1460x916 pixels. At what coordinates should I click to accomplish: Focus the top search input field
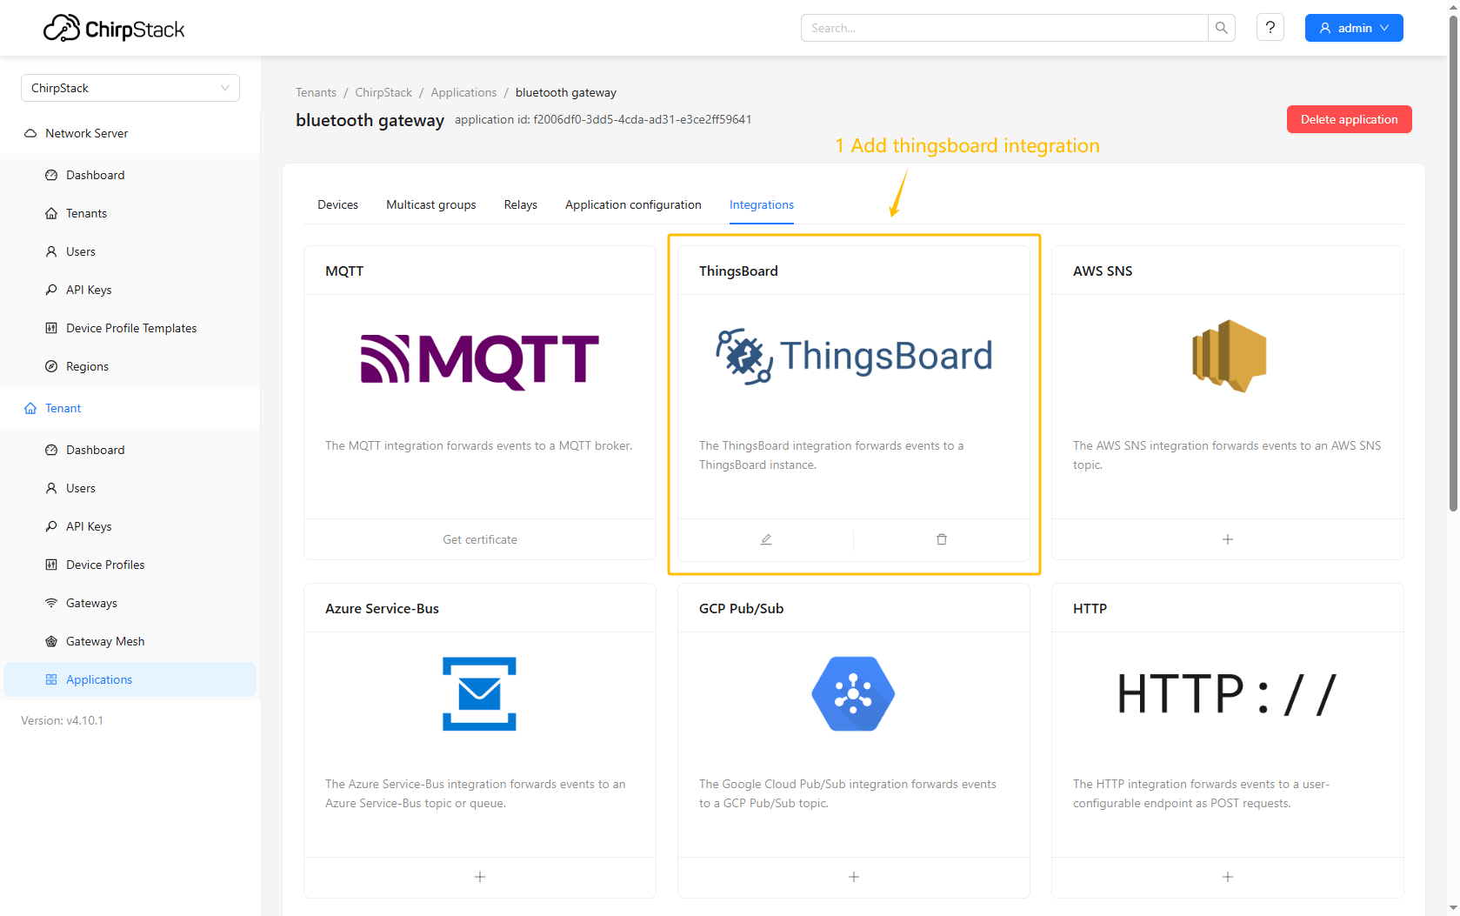point(1003,28)
